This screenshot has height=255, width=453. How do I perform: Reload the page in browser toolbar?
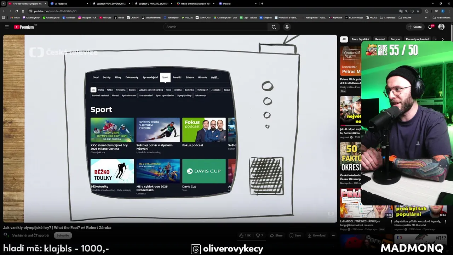[x=16, y=11]
